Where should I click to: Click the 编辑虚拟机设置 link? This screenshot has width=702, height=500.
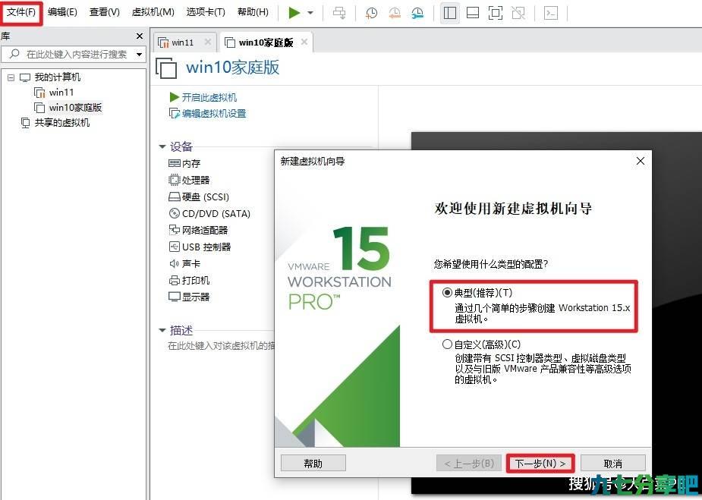pos(214,113)
